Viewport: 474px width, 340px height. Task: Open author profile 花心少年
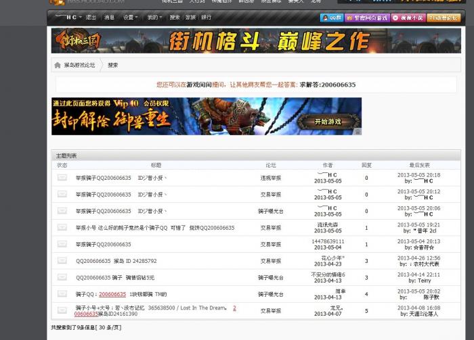(x=333, y=258)
